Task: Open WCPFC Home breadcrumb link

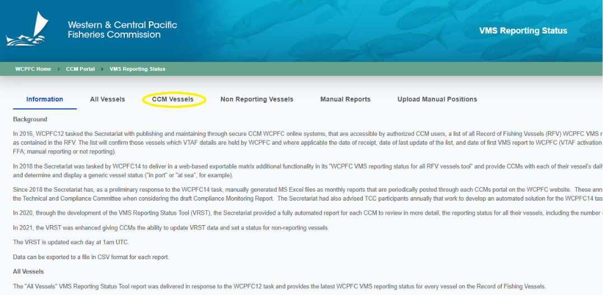Action: (x=33, y=69)
